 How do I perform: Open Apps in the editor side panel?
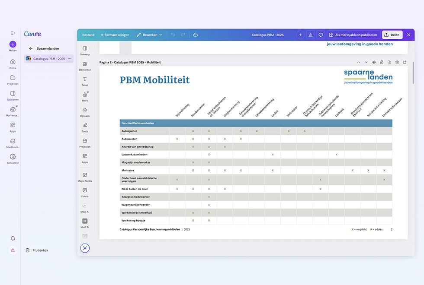[85, 158]
